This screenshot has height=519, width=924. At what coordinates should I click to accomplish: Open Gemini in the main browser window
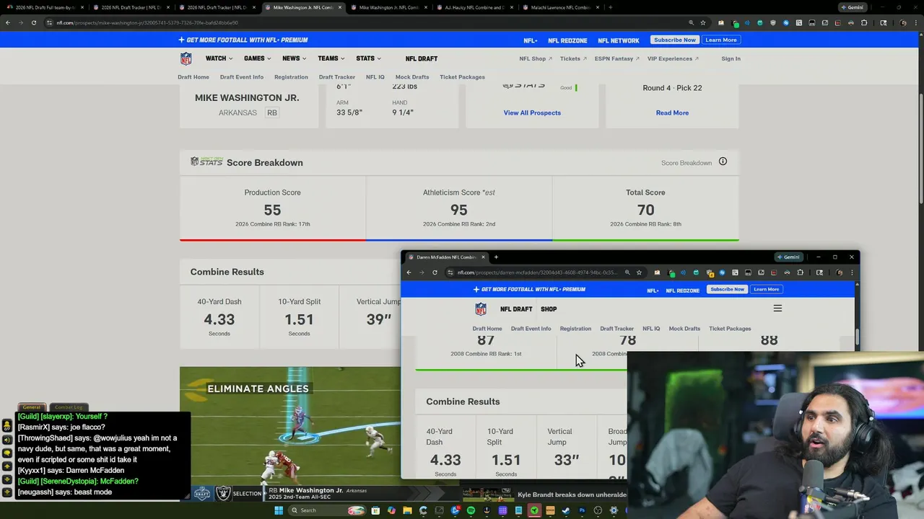click(852, 7)
